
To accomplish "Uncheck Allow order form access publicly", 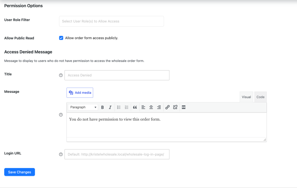I will pyautogui.click(x=61, y=38).
